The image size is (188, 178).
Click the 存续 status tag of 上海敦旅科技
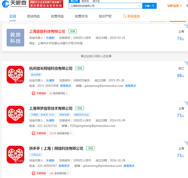coord(73,31)
